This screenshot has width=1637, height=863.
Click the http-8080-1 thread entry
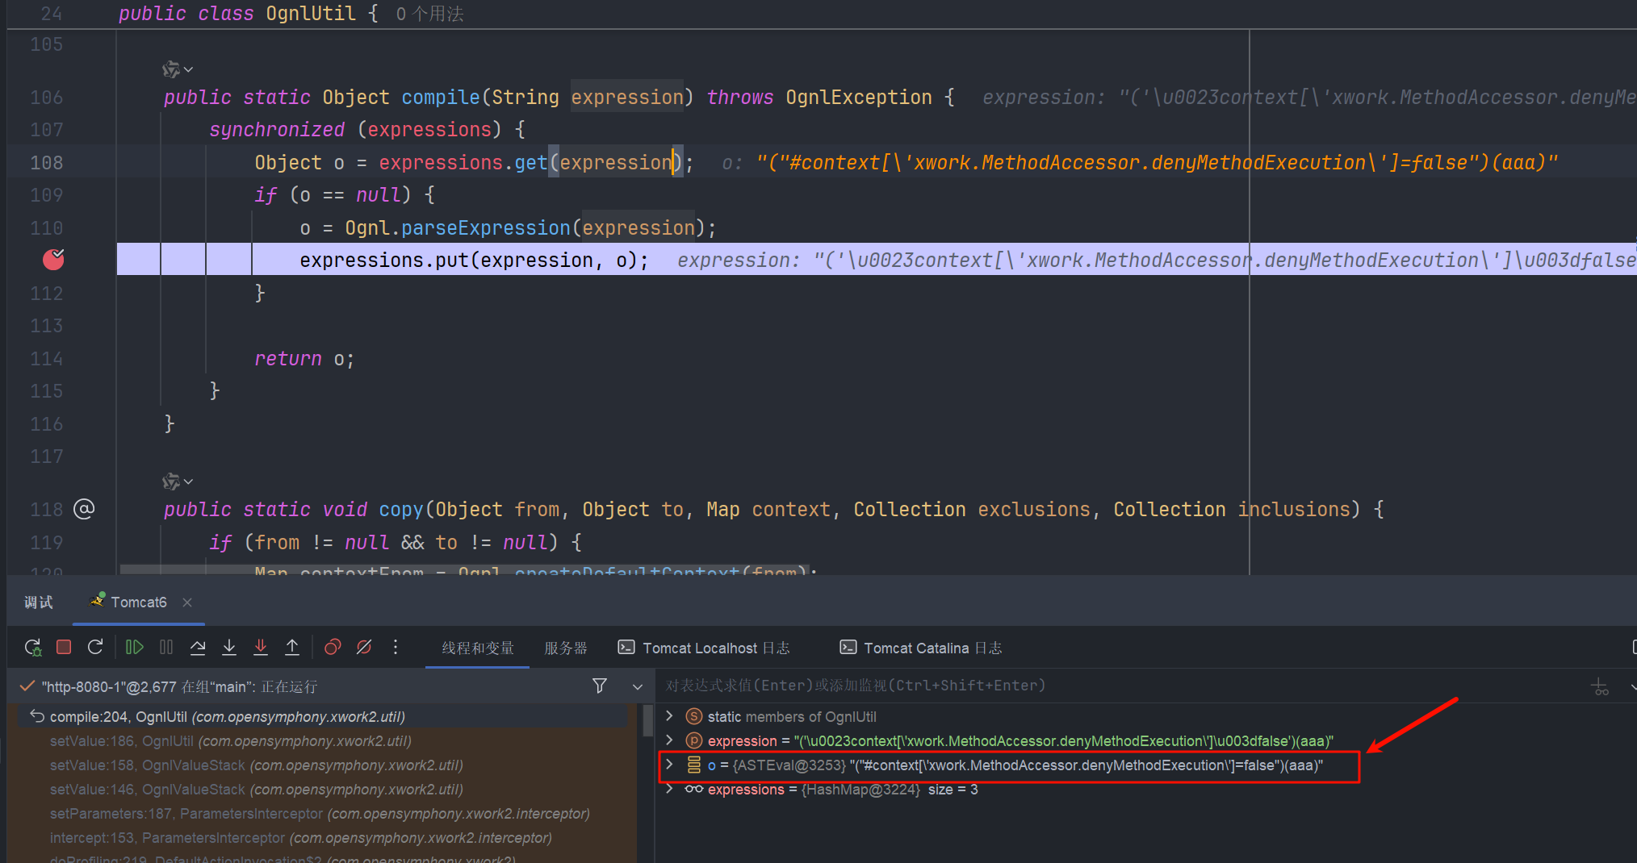[x=179, y=686]
